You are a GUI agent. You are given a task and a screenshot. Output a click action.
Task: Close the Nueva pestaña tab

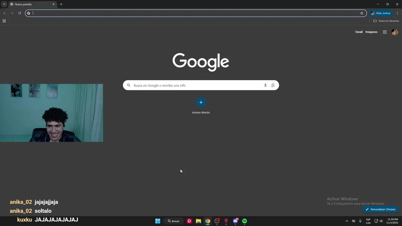tap(53, 4)
